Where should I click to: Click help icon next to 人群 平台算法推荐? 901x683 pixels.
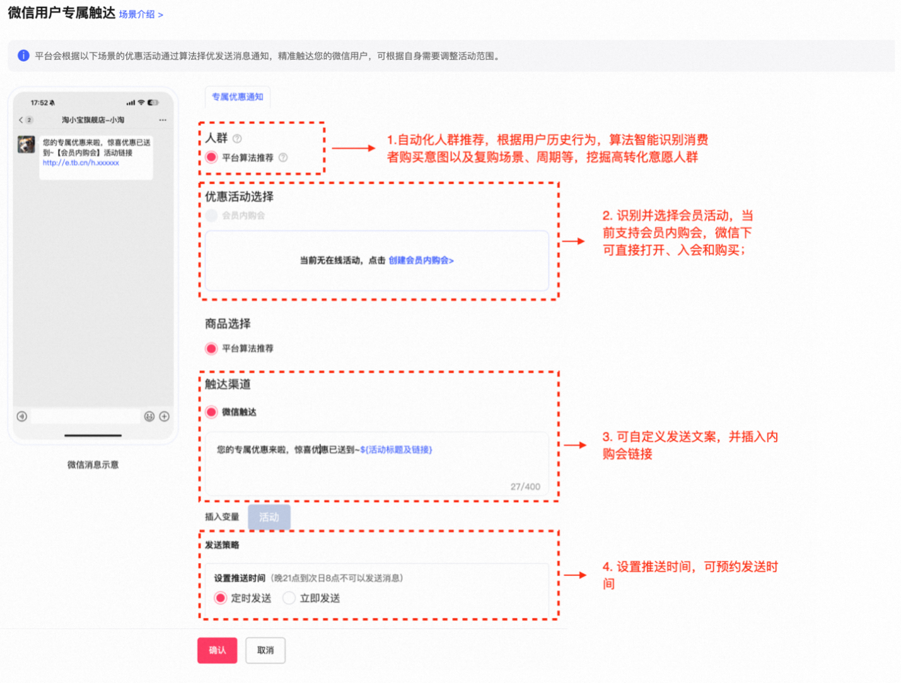point(283,158)
